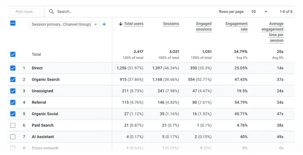The image size is (303, 155).
Task: Click the Referral channel name
Action: point(39,102)
